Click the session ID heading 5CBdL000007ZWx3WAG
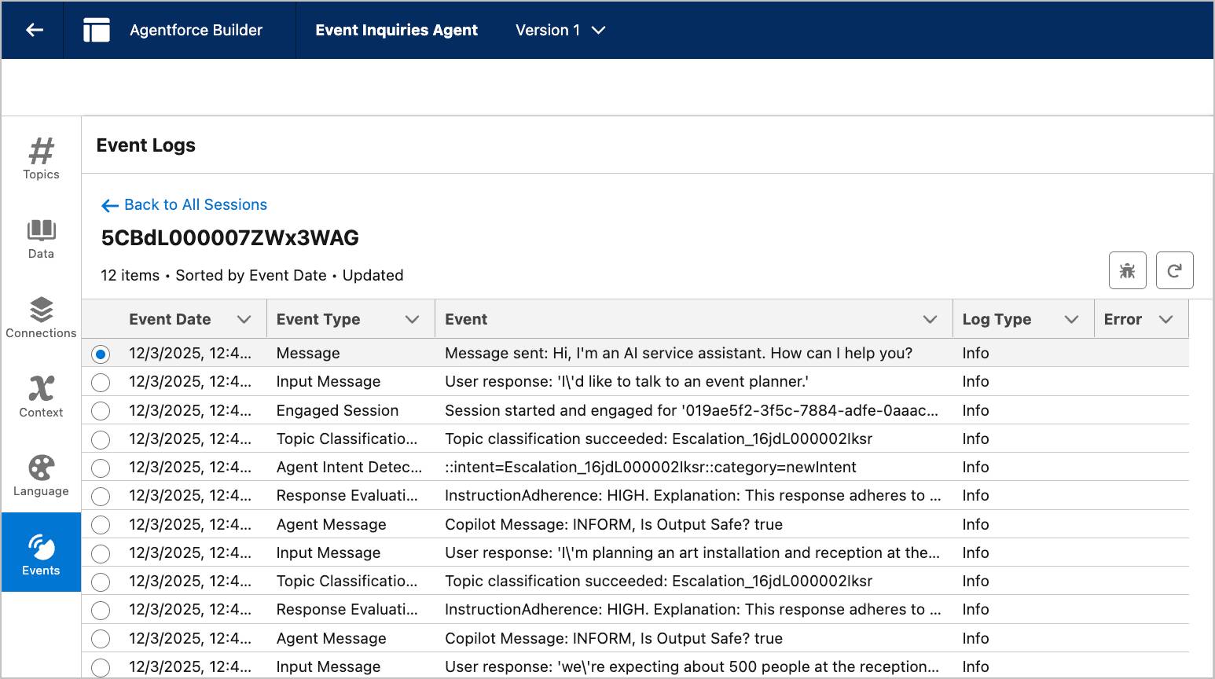Viewport: 1215px width, 679px height. (x=229, y=238)
